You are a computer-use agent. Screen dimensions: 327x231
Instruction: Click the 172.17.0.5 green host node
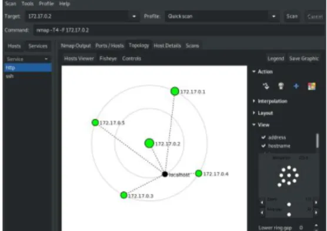95,122
